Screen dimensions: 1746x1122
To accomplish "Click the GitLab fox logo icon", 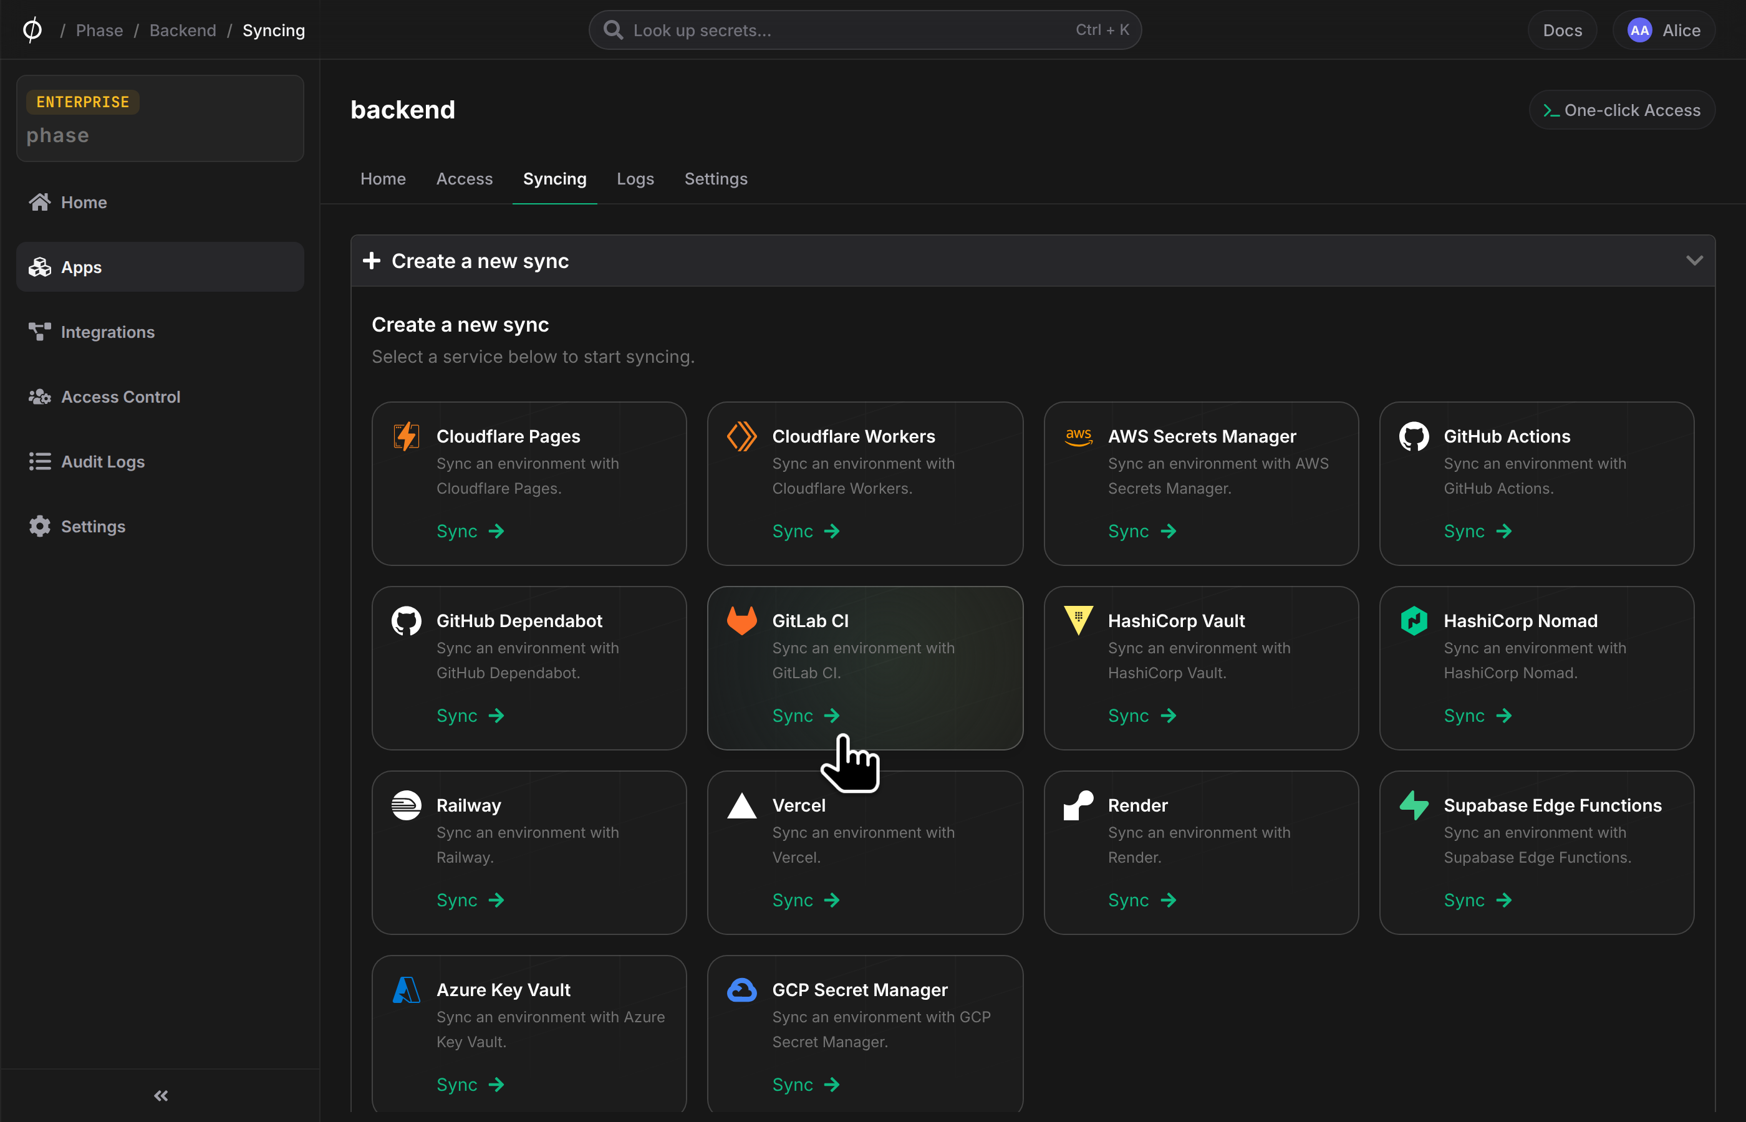I will pos(742,621).
